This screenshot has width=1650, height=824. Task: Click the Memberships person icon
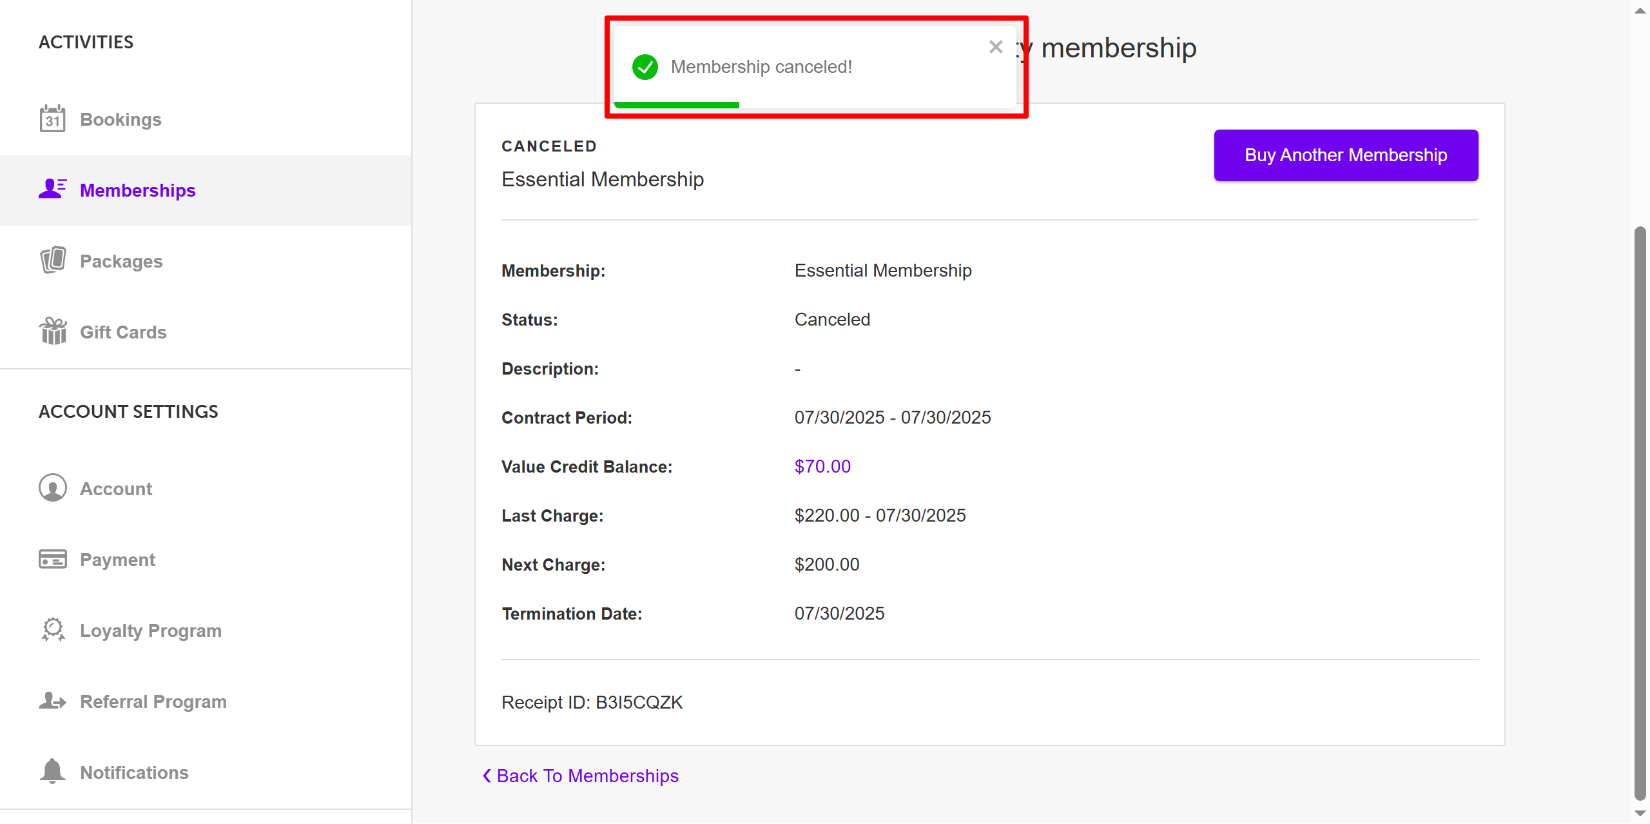point(52,189)
